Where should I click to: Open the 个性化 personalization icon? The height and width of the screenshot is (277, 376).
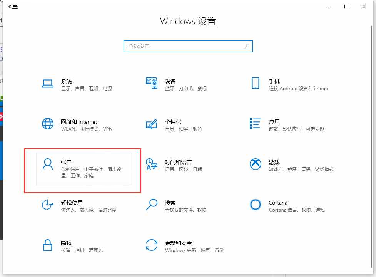tap(152, 124)
